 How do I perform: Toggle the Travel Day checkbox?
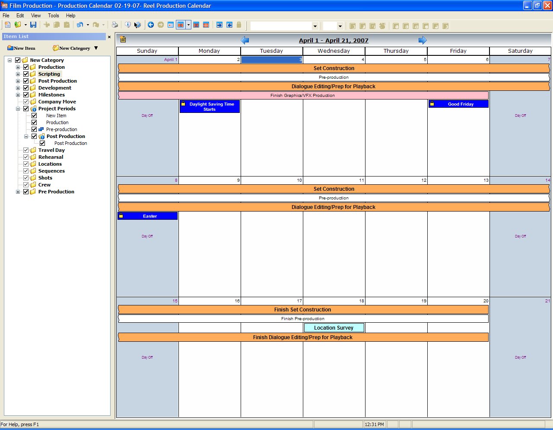pos(26,150)
